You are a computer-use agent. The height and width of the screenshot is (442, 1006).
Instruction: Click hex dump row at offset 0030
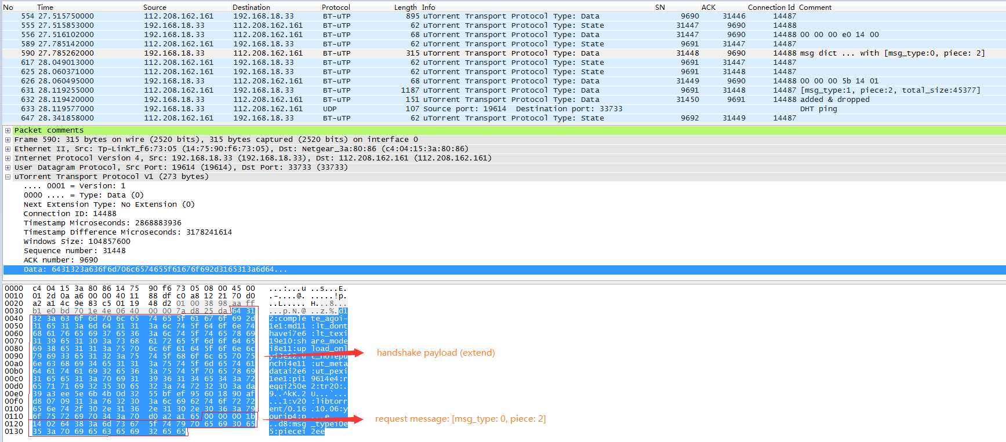(x=176, y=311)
